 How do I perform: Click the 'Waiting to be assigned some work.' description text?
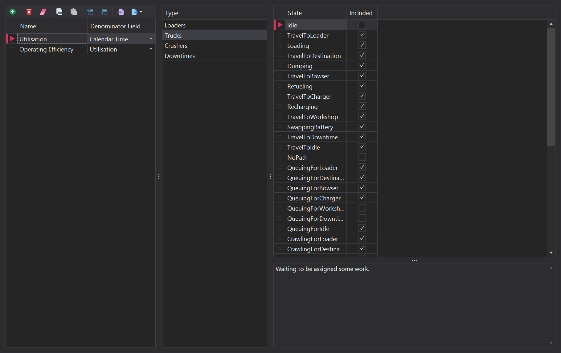[322, 269]
